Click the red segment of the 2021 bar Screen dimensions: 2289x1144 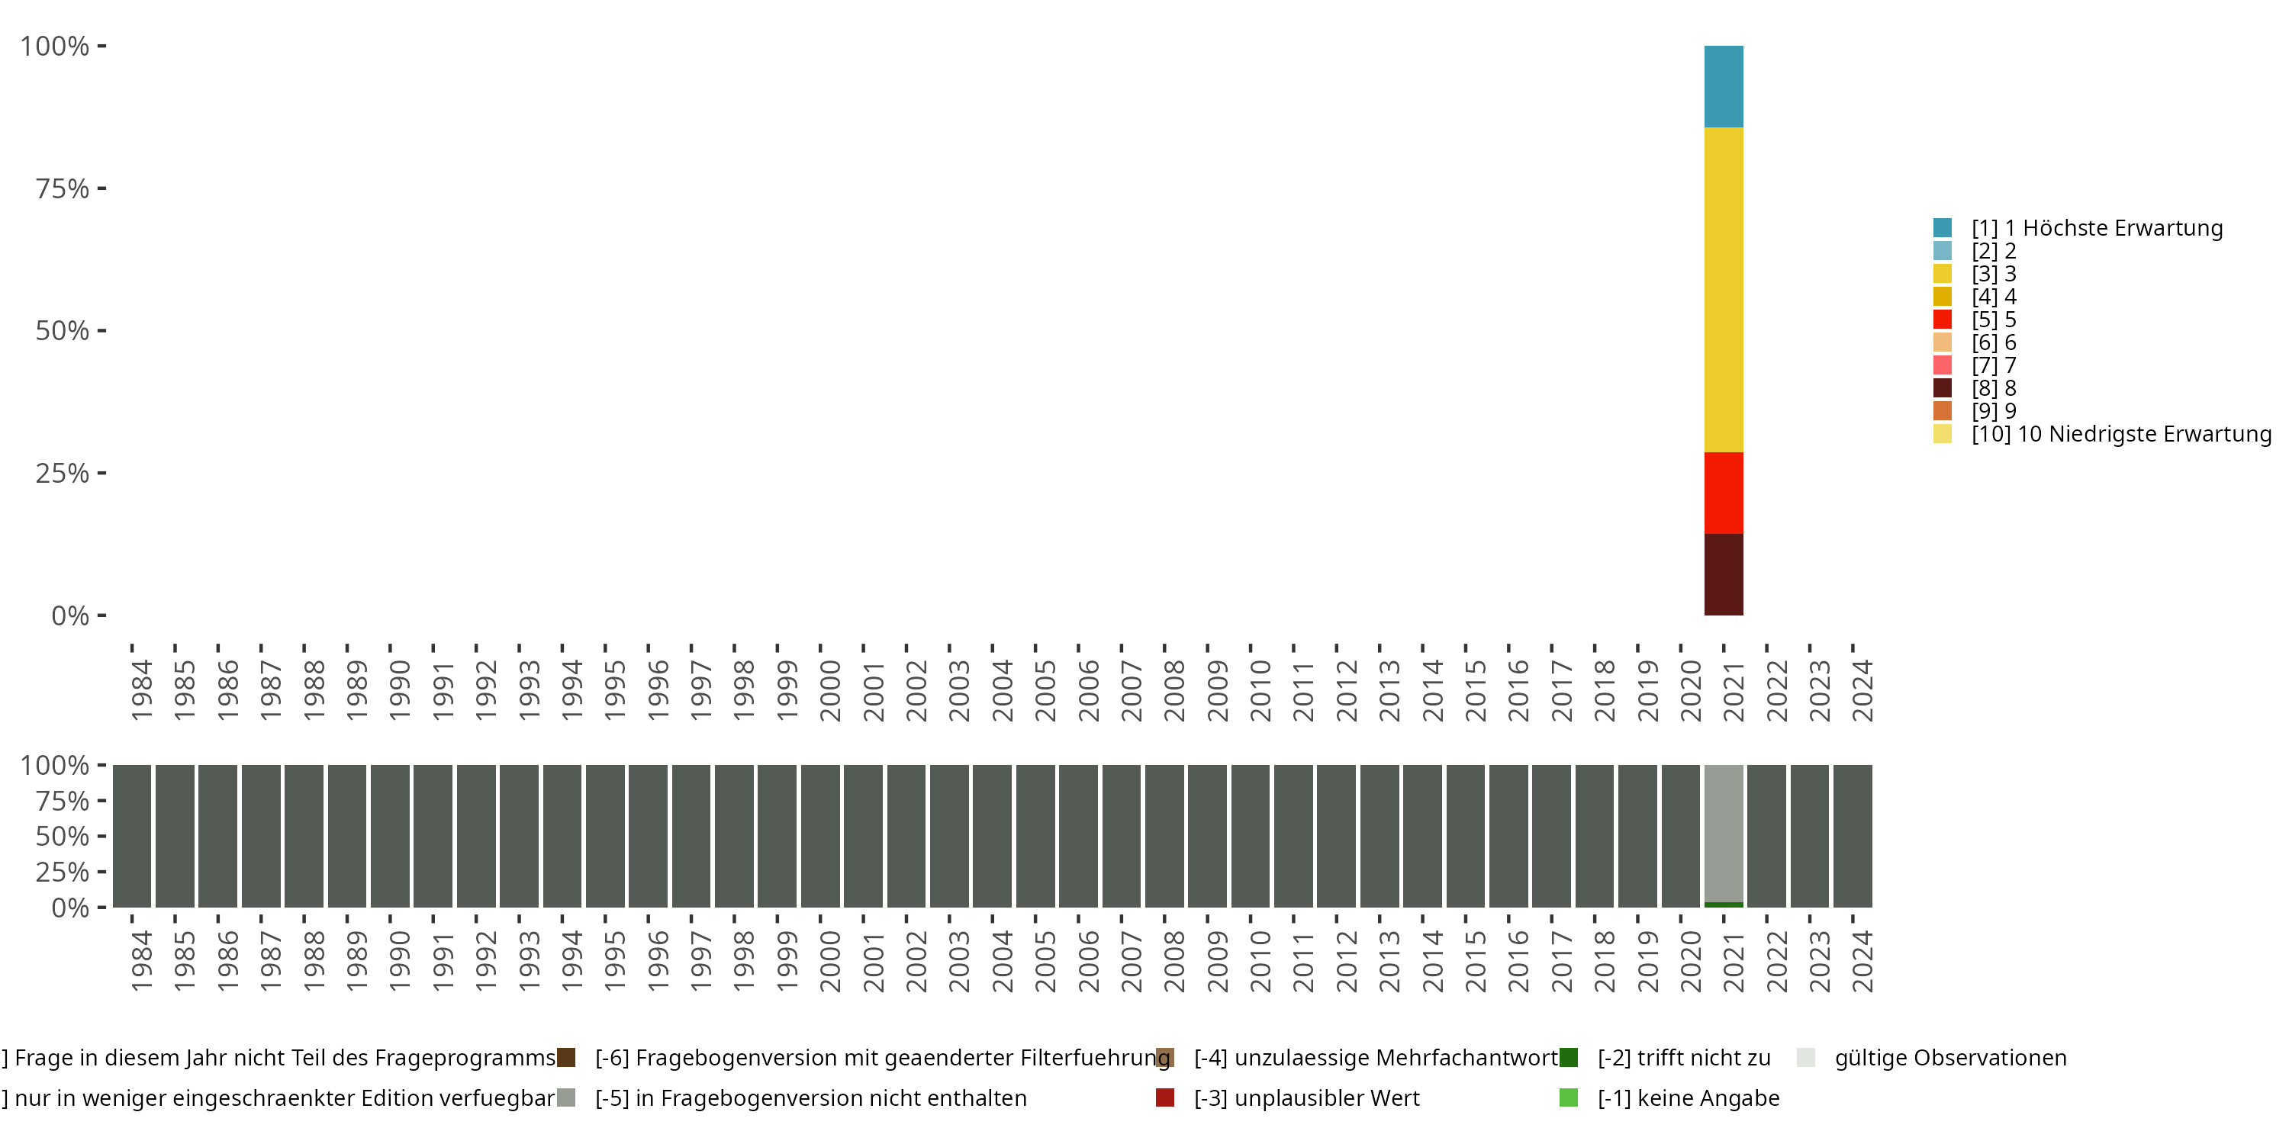[1723, 493]
